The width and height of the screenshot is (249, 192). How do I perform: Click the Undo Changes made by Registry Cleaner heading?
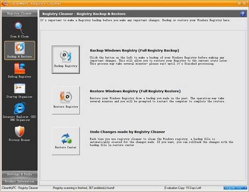[x=127, y=132]
